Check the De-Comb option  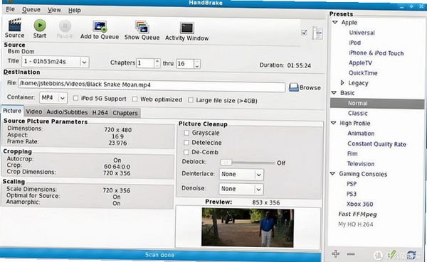(186, 152)
